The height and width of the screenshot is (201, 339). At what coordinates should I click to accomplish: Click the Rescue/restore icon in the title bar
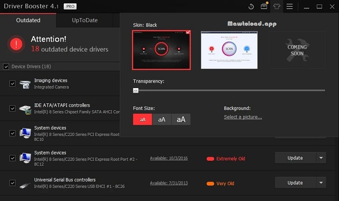[x=251, y=6]
